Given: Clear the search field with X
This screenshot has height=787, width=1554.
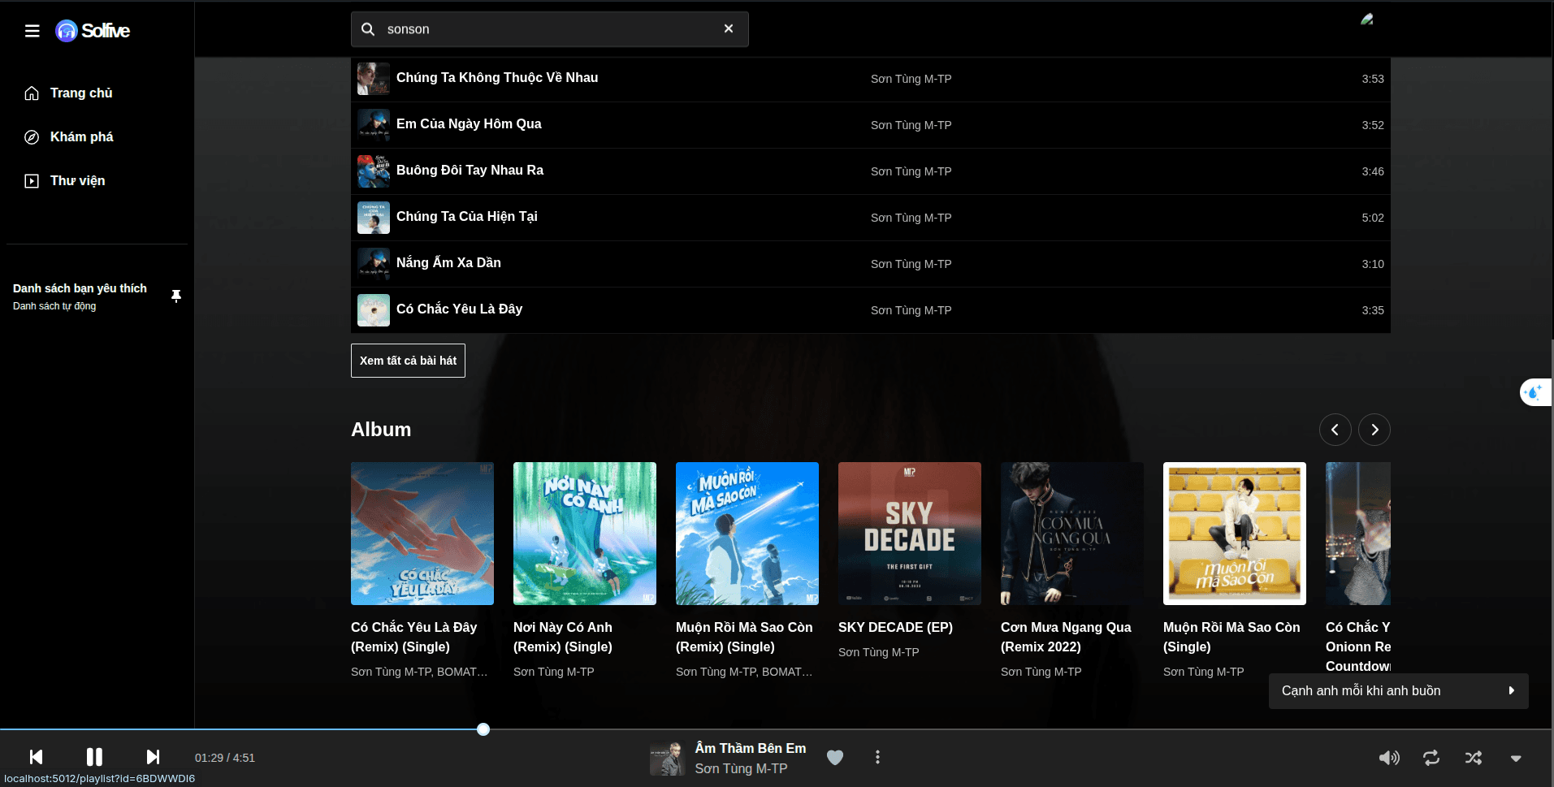Looking at the screenshot, I should click(729, 28).
